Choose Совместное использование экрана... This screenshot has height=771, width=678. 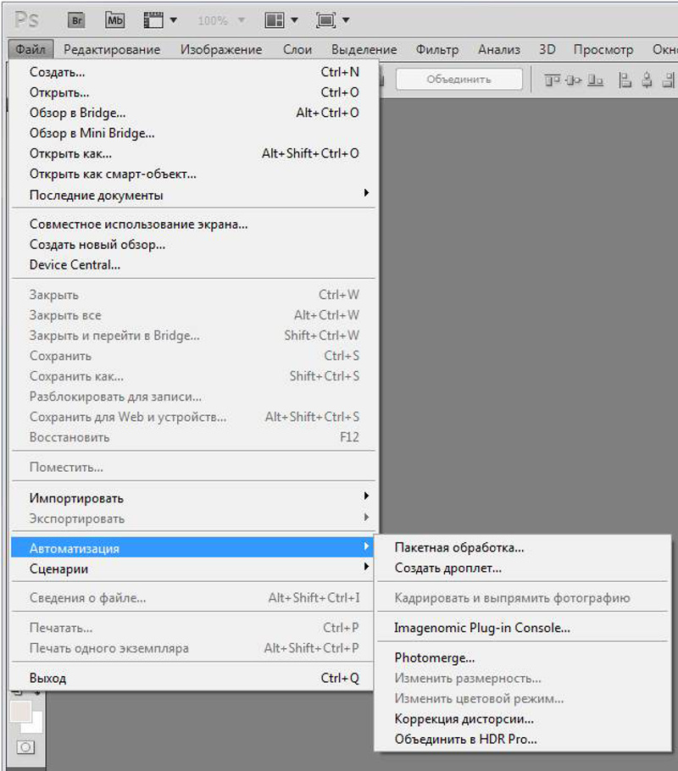tap(192, 224)
